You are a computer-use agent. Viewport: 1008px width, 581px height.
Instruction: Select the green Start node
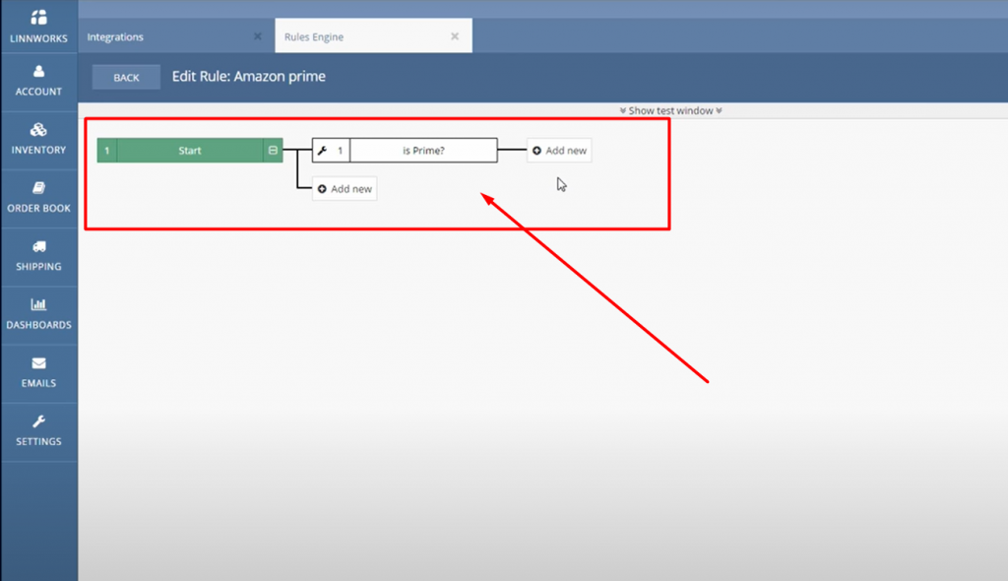190,151
